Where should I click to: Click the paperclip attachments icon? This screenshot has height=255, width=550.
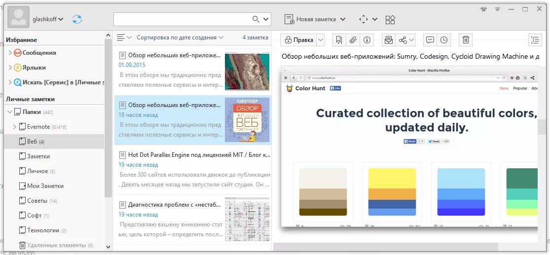pos(353,40)
